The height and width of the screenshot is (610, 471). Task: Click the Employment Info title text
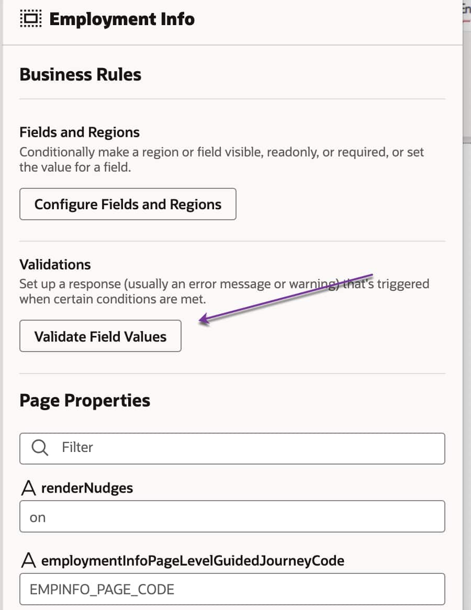[121, 19]
